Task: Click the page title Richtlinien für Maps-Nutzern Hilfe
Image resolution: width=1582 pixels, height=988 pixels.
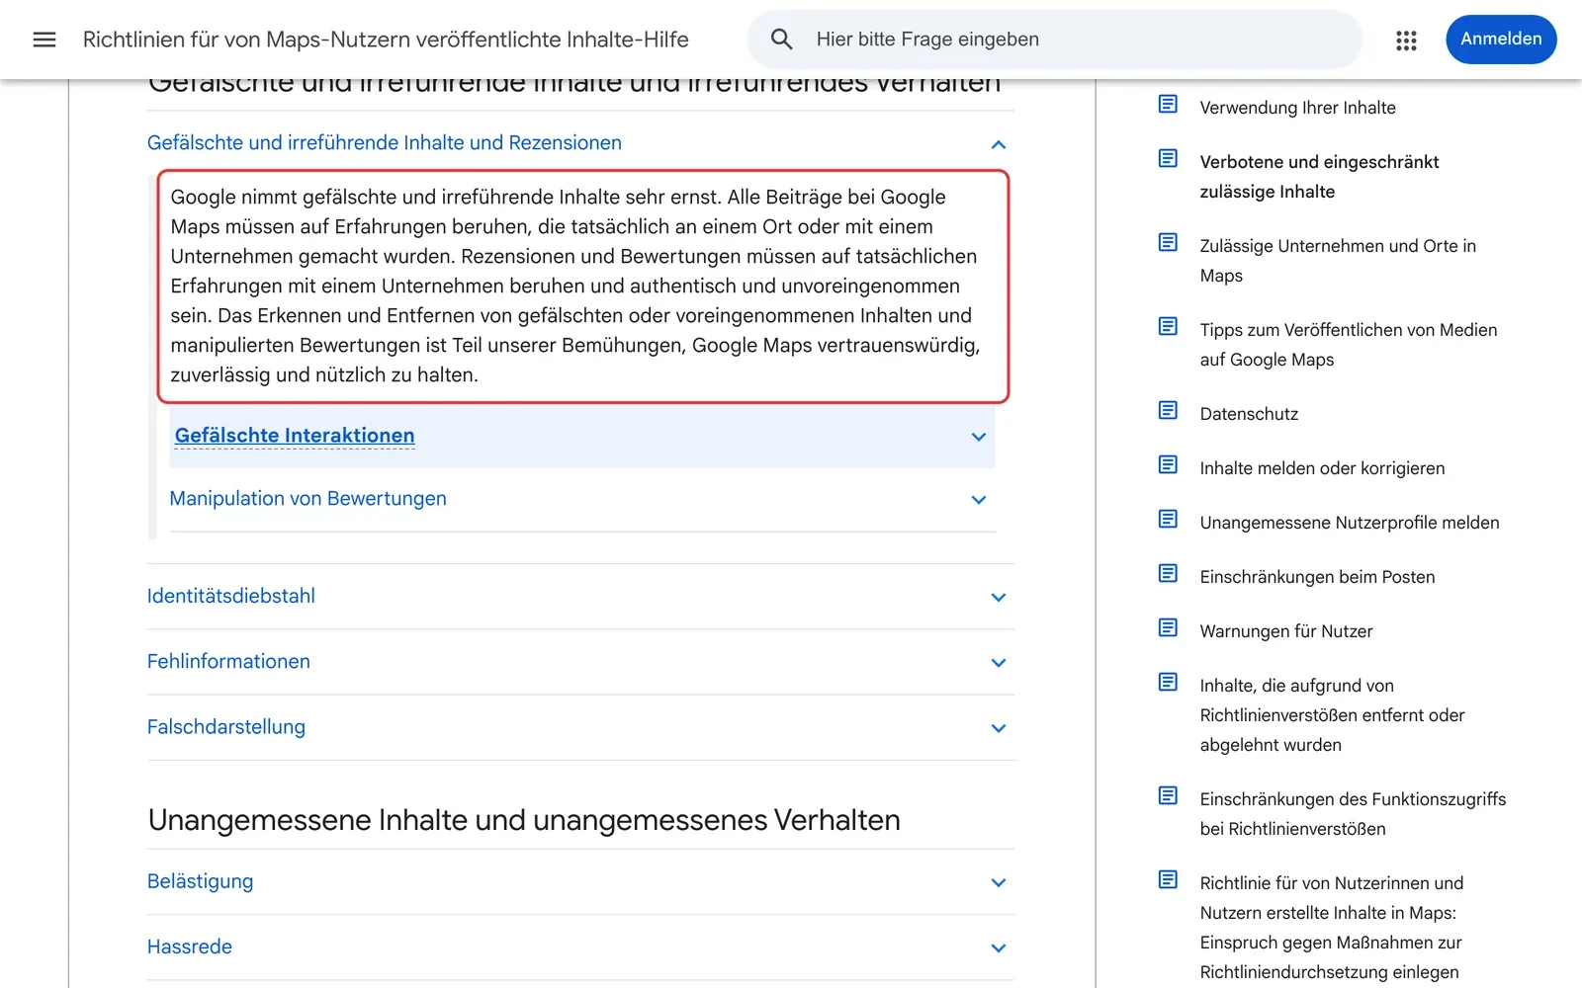Action: point(386,40)
